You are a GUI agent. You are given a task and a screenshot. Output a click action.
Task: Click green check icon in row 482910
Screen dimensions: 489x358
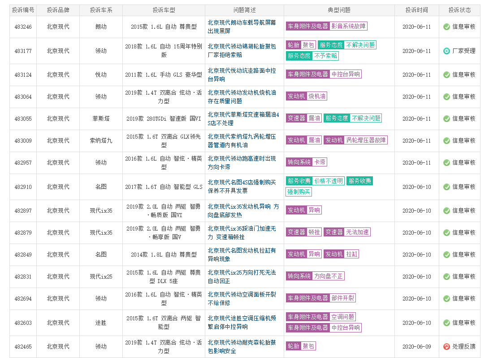(446, 187)
